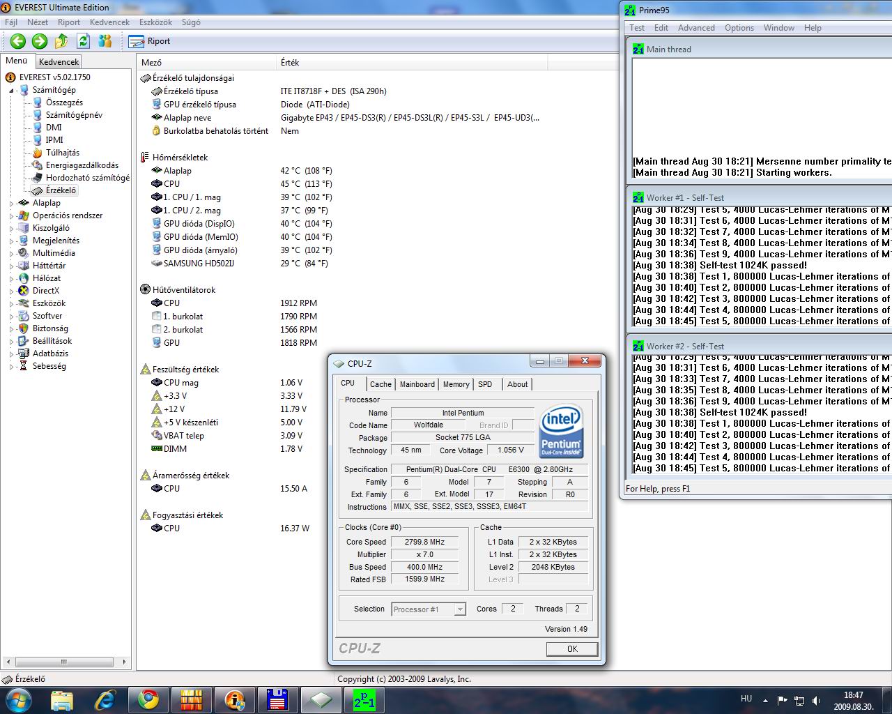The height and width of the screenshot is (714, 892).
Task: Click the VBAT telep row
Action: (x=228, y=436)
